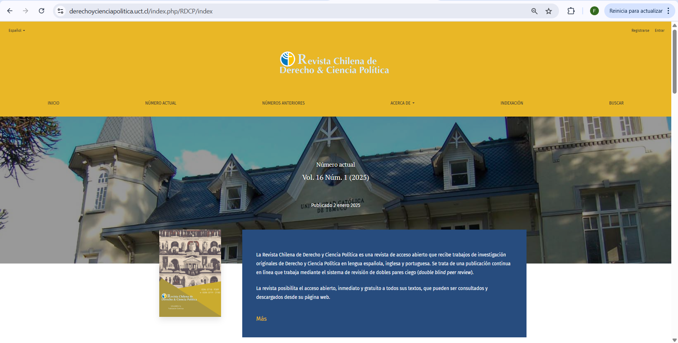678x343 pixels.
Task: Bookmark this page with star icon
Action: (548, 11)
